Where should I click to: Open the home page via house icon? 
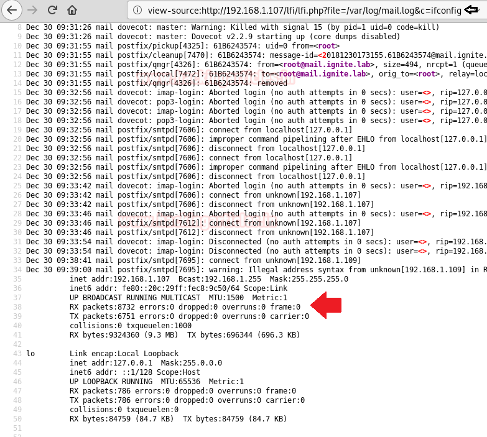coord(72,10)
